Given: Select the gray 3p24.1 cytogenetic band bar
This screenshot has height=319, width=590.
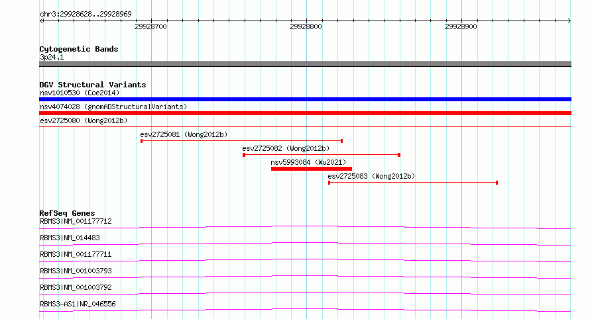Looking at the screenshot, I should click(x=305, y=64).
